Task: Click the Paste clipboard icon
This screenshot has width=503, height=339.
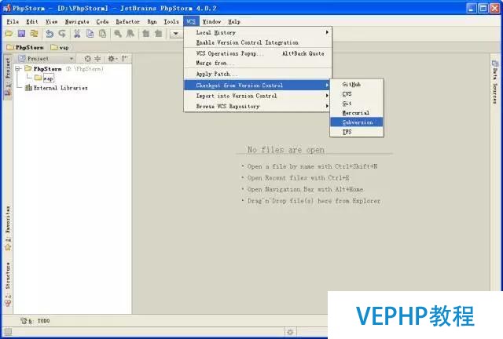Action: (x=102, y=33)
